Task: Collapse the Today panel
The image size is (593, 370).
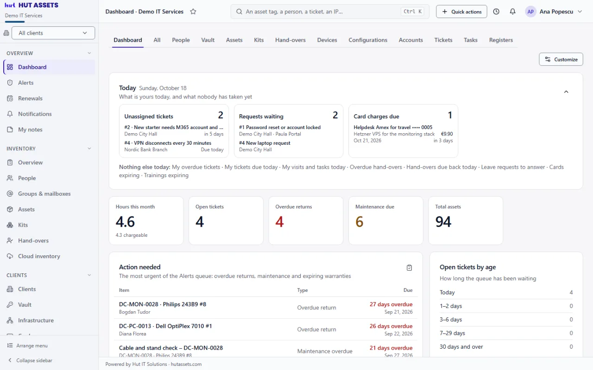Action: pos(566,92)
